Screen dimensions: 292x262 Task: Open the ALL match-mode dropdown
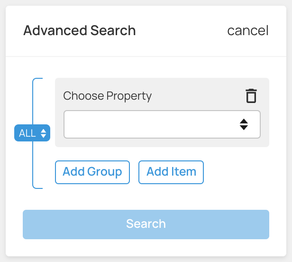pos(32,133)
